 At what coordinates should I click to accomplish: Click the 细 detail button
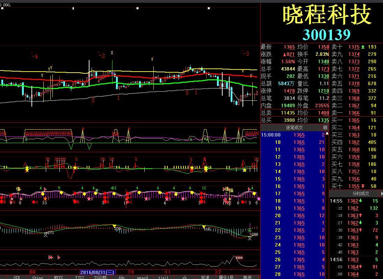click(325, 127)
